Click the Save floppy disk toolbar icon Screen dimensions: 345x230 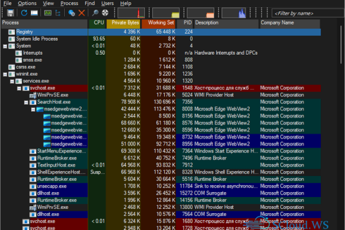pyautogui.click(x=11, y=13)
